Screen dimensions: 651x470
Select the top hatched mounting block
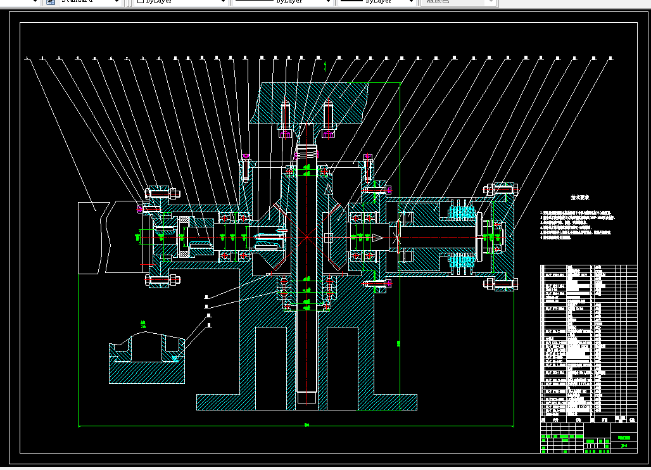(x=310, y=101)
